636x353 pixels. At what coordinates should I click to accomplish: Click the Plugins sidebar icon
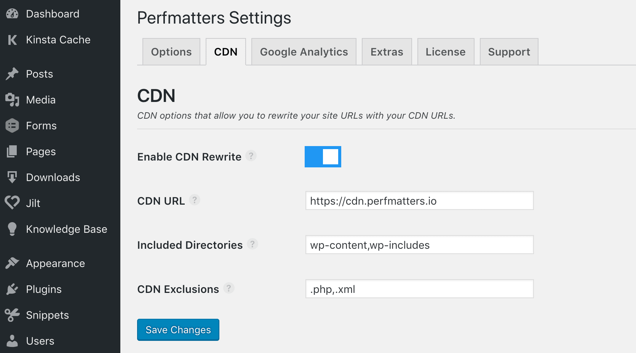13,289
